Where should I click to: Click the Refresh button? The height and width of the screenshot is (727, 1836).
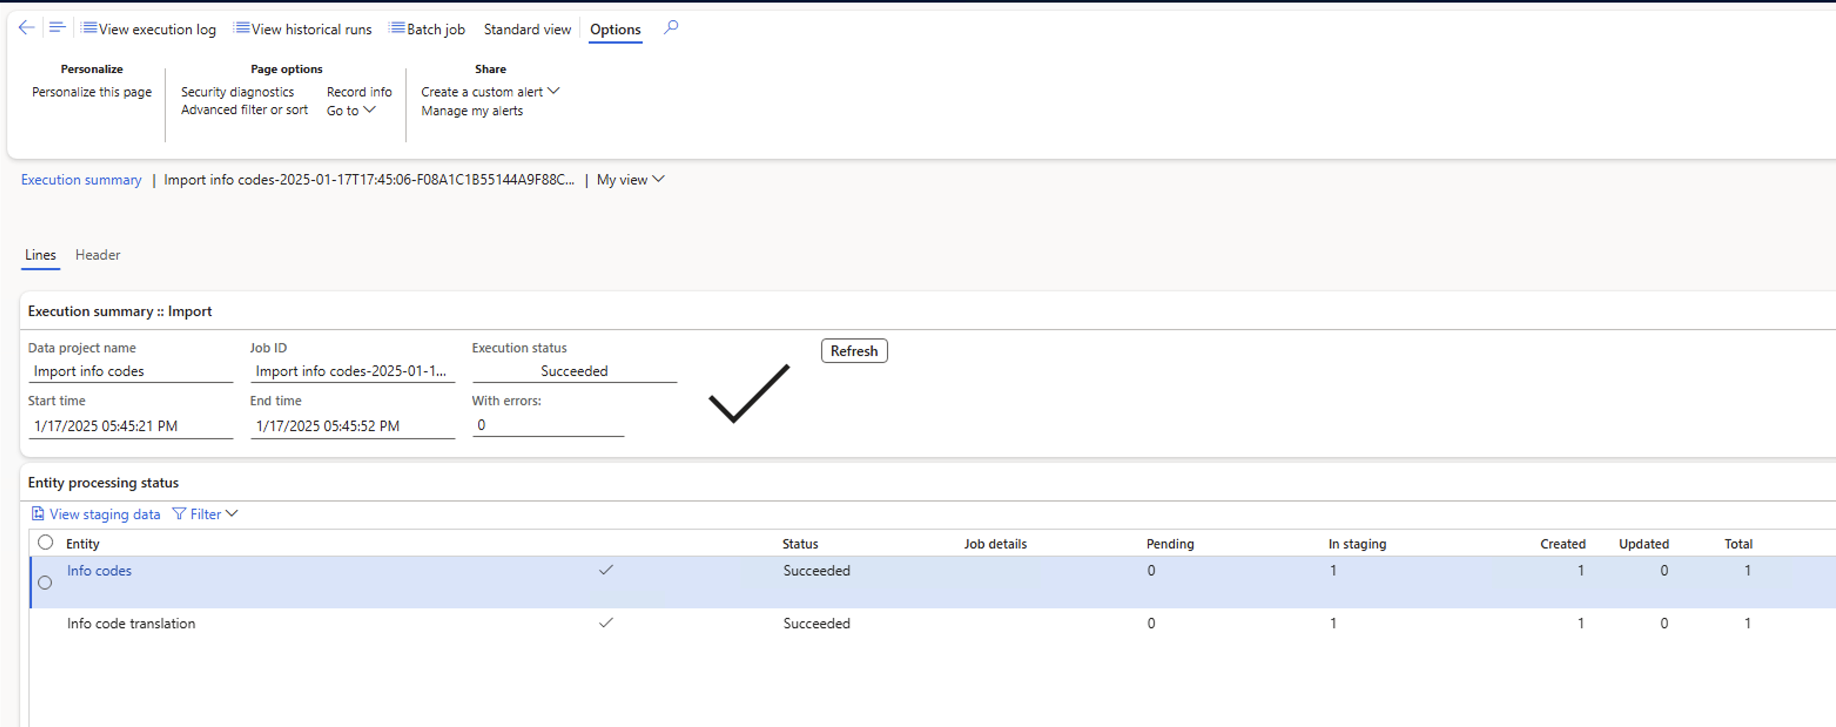click(x=853, y=350)
